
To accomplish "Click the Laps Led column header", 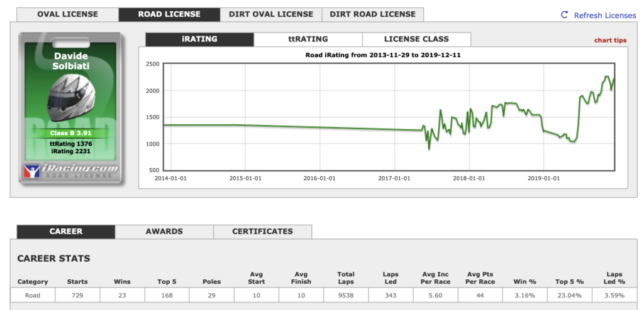I will 391,278.
